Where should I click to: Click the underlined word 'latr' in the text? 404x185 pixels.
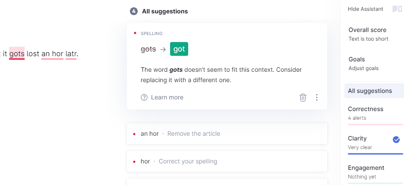71,54
